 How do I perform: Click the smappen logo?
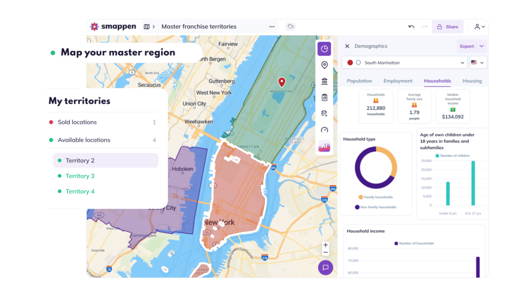pos(113,27)
